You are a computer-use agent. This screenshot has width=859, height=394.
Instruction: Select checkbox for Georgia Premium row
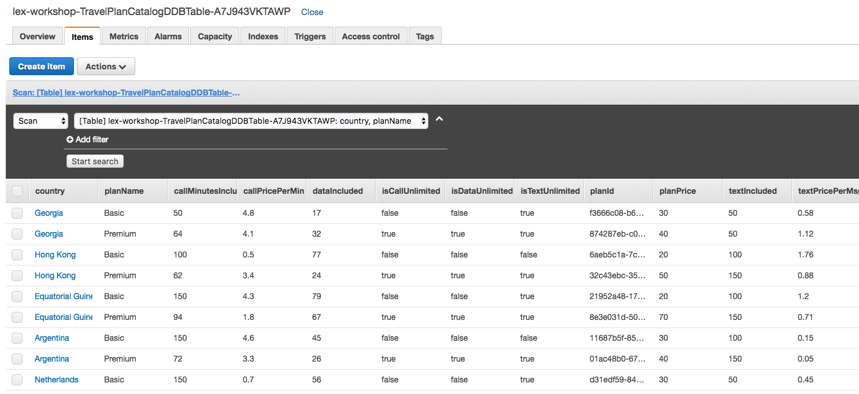[17, 234]
